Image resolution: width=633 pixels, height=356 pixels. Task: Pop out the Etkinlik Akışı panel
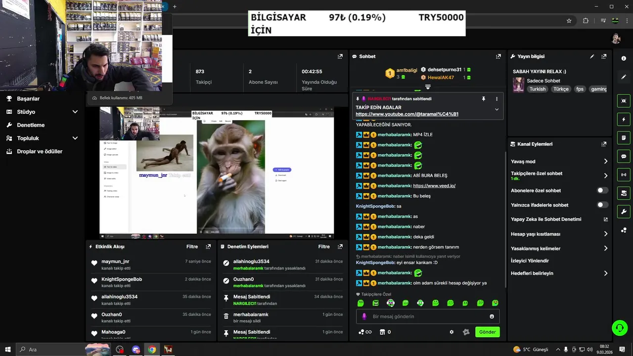208,247
